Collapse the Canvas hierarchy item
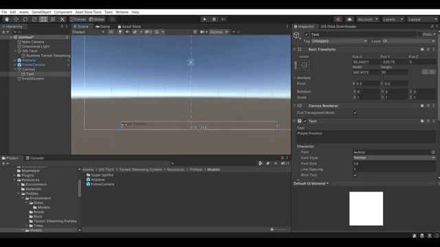The width and height of the screenshot is (440, 247). click(x=15, y=69)
